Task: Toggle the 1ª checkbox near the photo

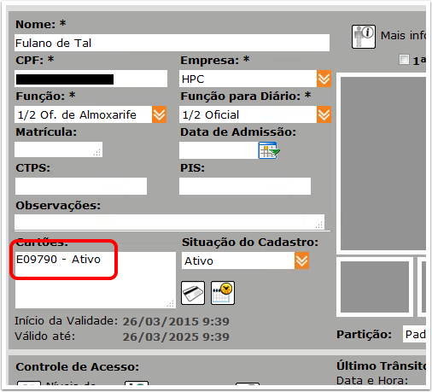Action: [404, 60]
